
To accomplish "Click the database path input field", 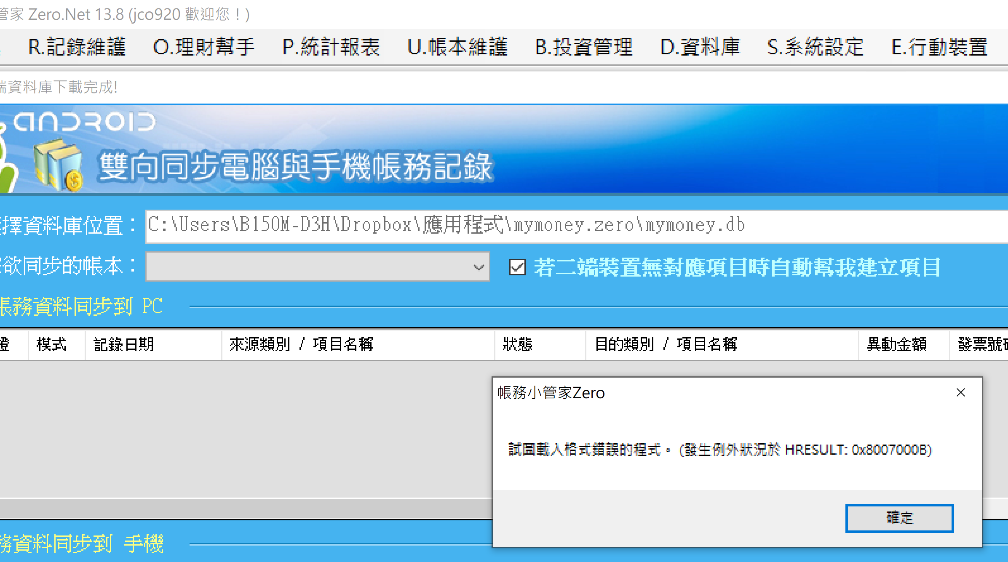I will [577, 226].
